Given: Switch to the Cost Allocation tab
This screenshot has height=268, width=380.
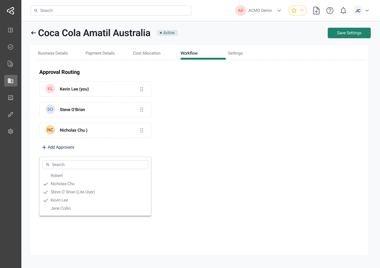Looking at the screenshot, I should pos(147,53).
